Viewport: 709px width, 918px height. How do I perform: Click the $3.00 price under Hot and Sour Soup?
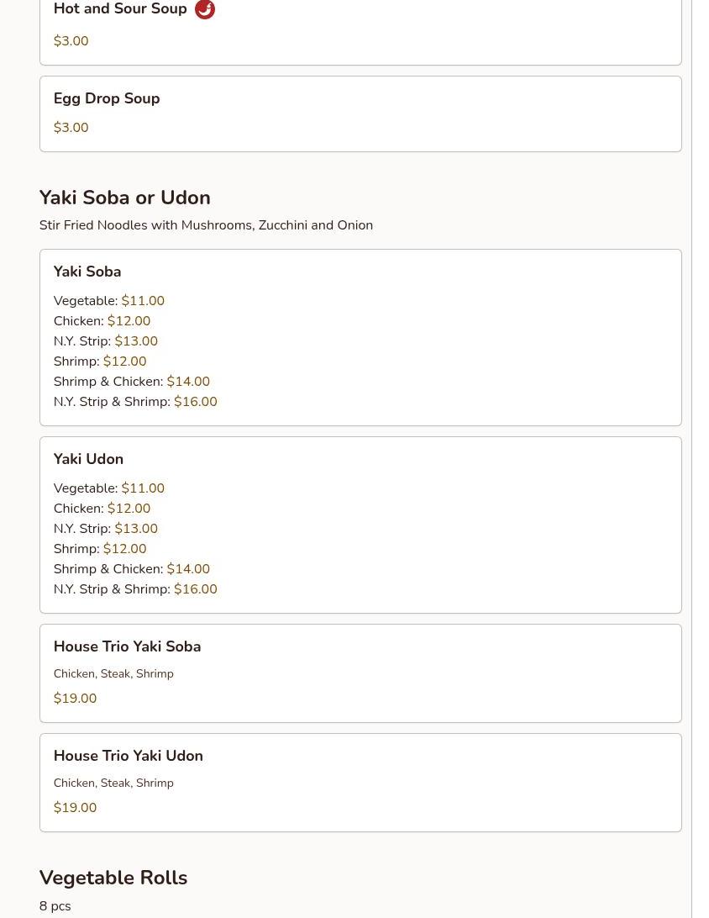pyautogui.click(x=71, y=41)
